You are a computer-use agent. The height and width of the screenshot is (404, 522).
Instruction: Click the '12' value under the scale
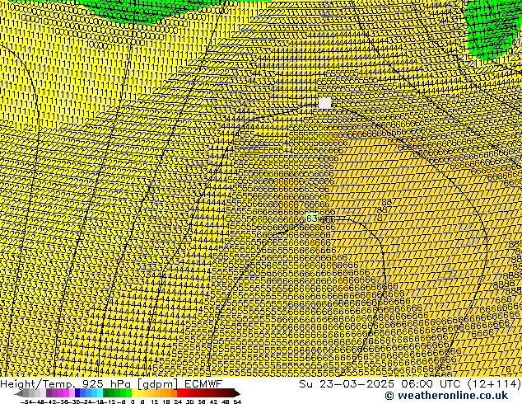click(155, 402)
